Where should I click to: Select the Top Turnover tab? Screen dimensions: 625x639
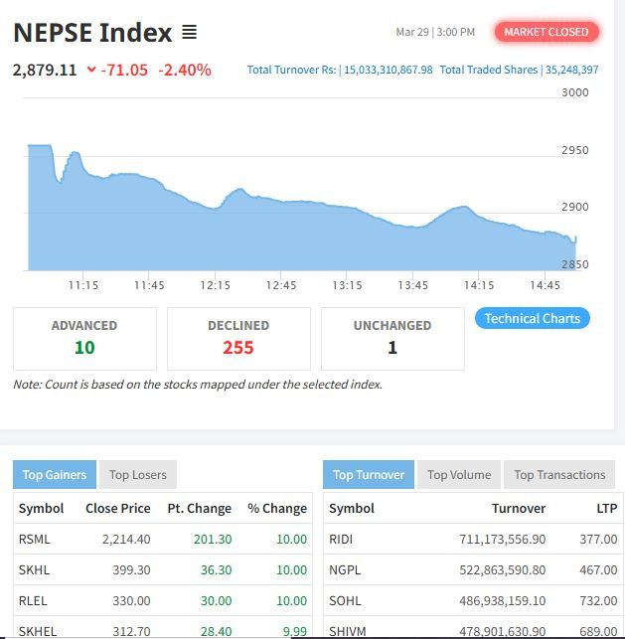369,474
